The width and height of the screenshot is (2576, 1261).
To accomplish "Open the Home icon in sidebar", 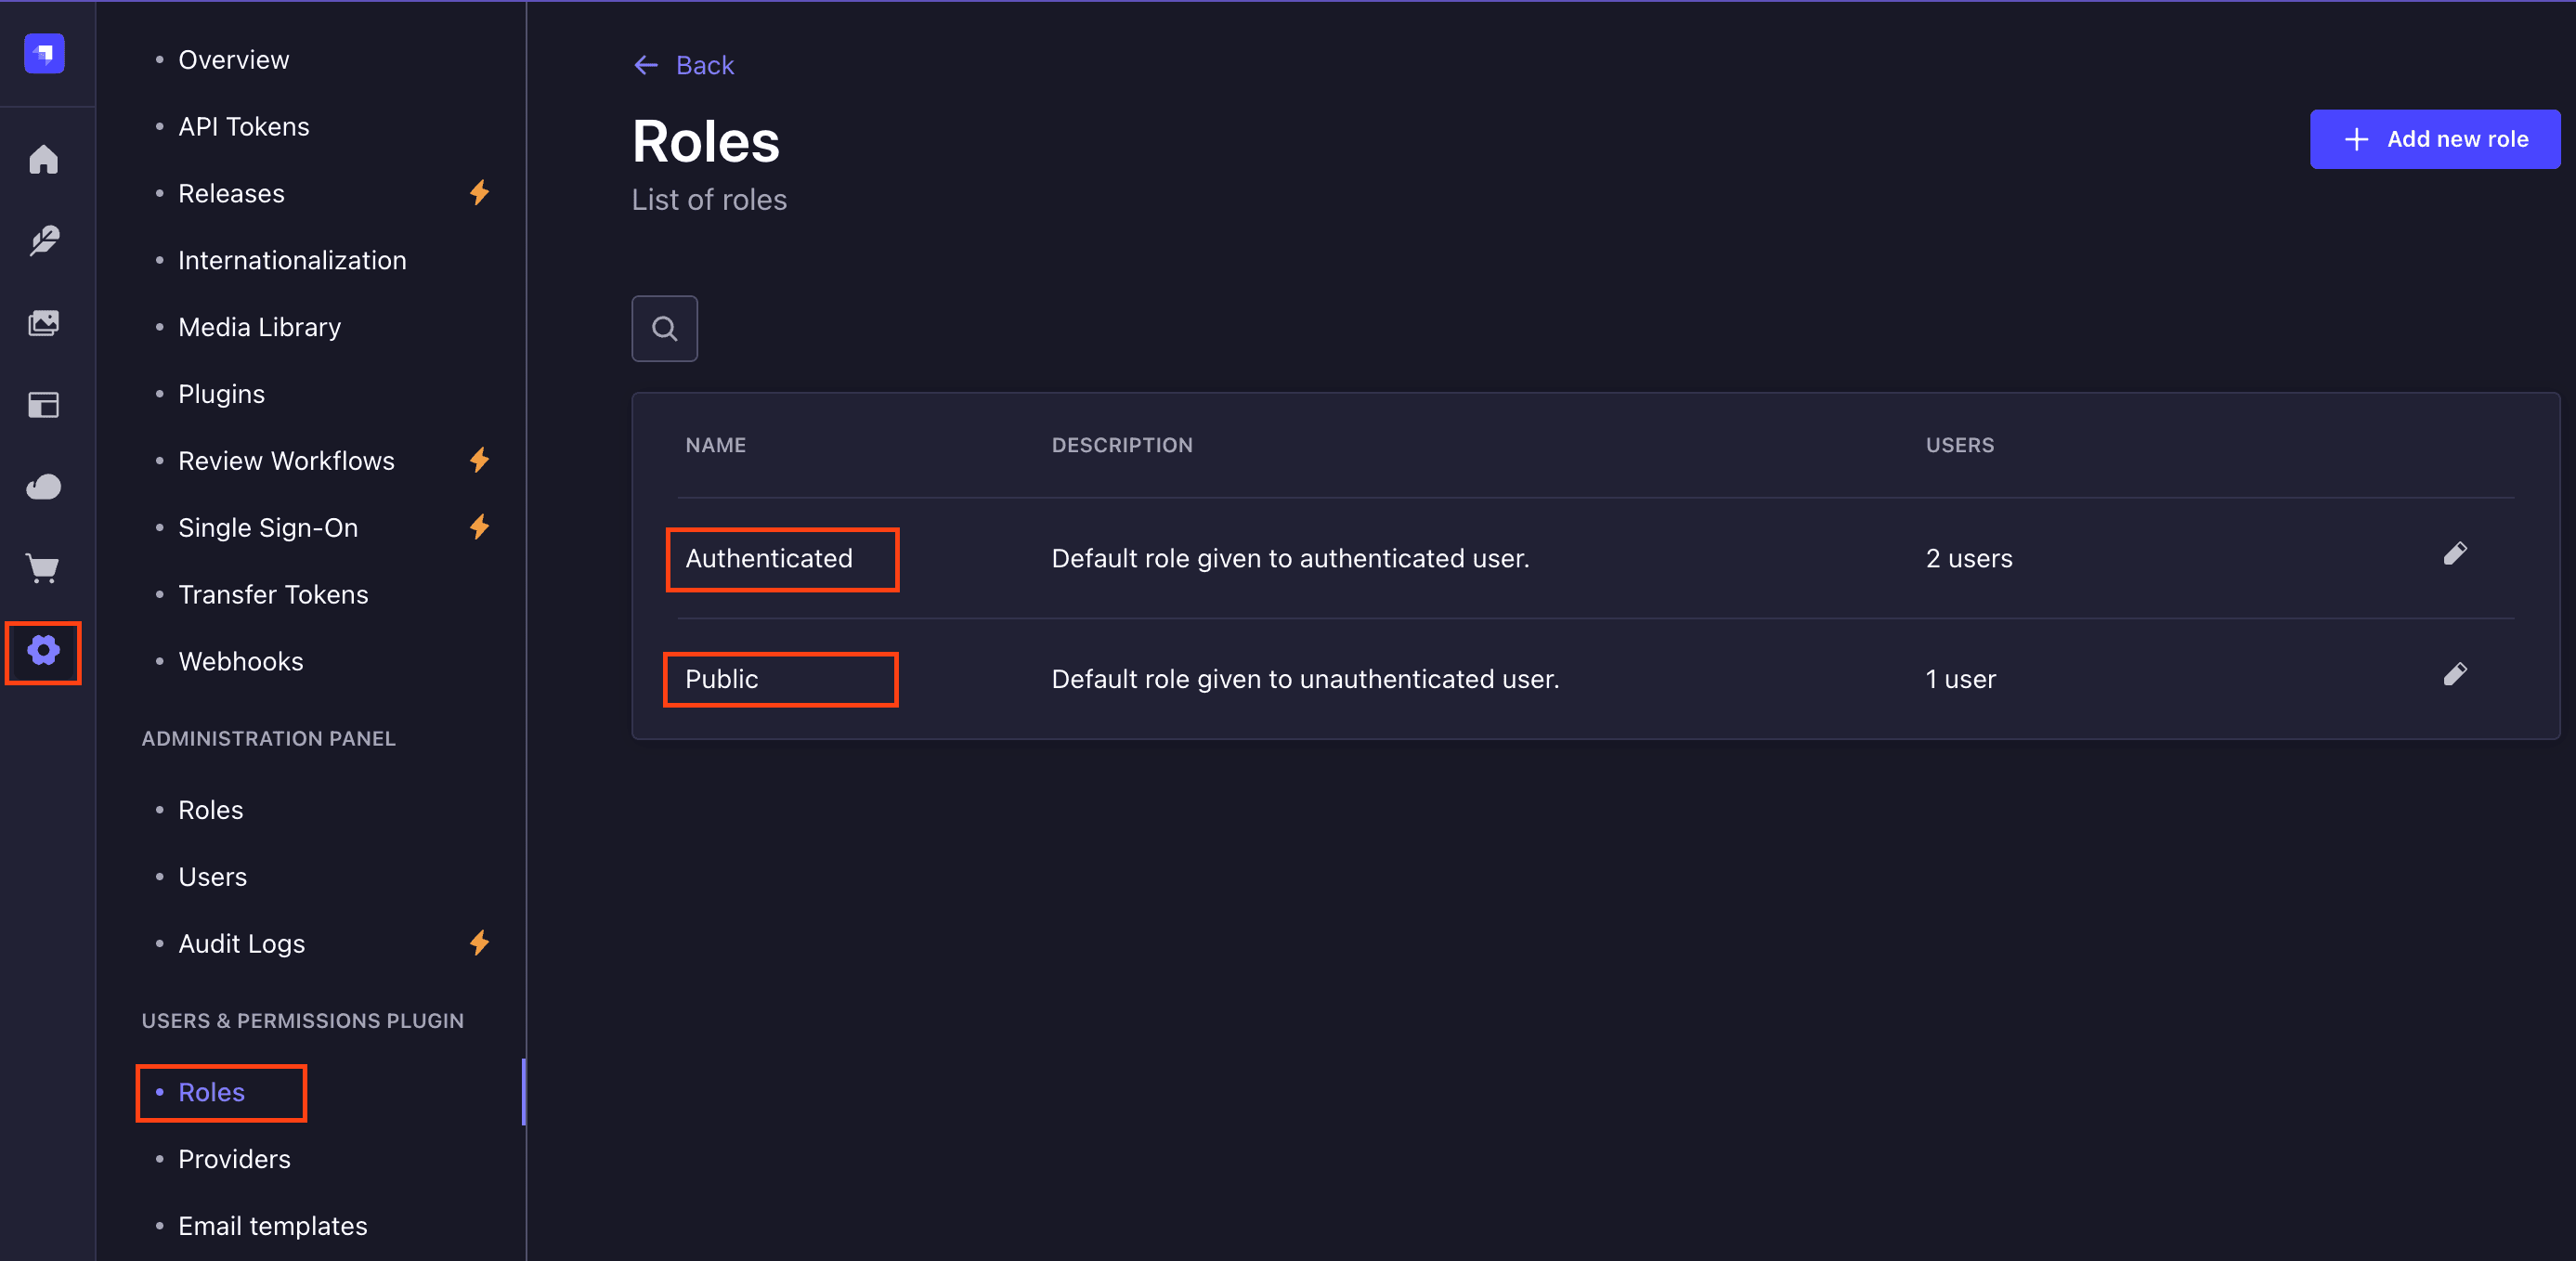I will pos(44,159).
